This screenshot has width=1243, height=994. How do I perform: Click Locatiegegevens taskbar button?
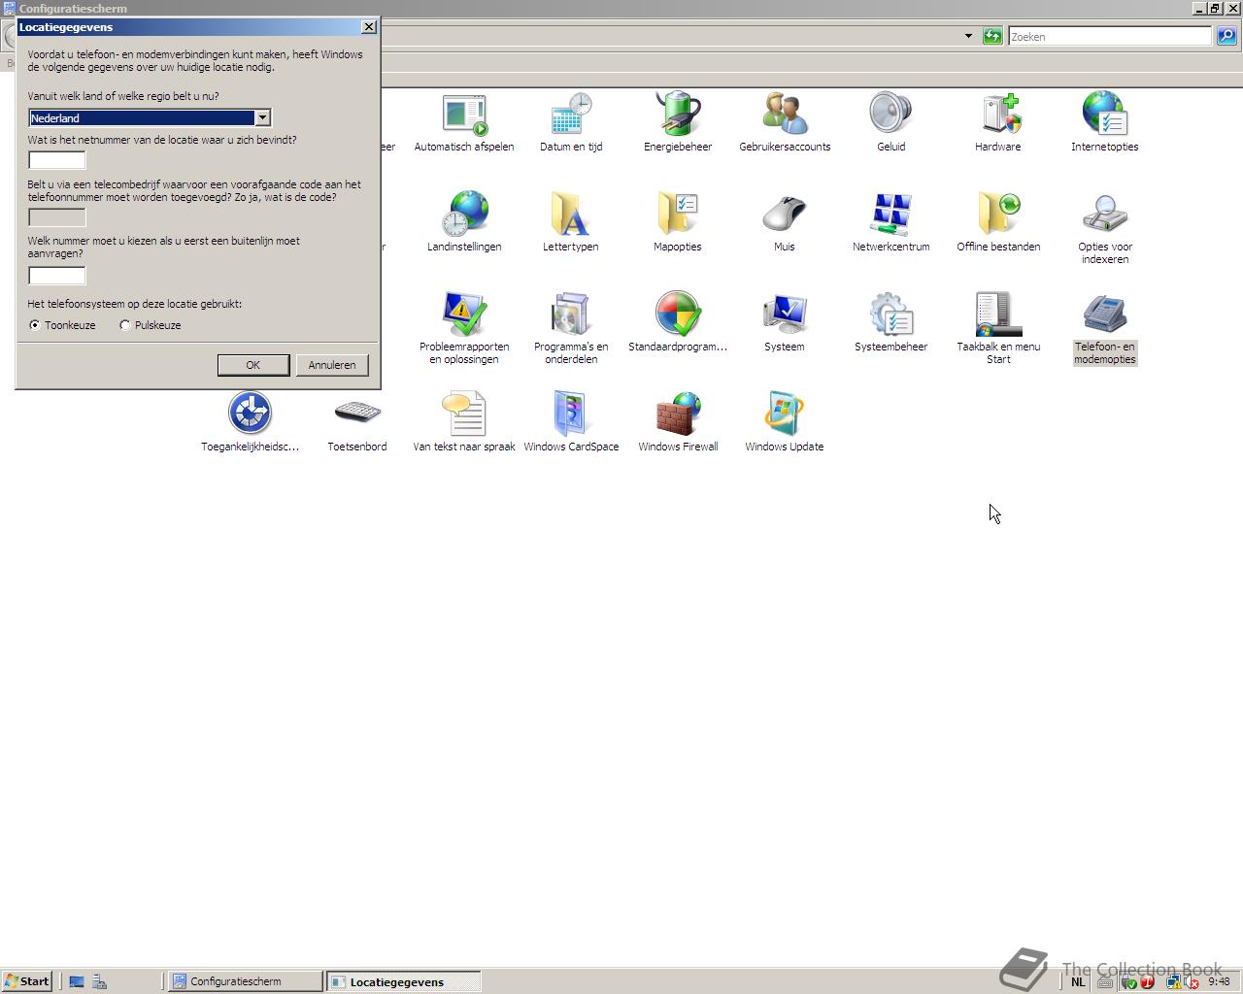pyautogui.click(x=403, y=981)
